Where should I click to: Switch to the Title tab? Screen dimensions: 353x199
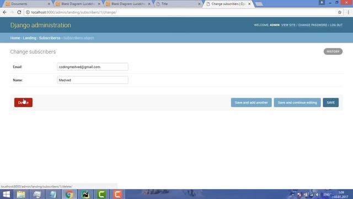click(x=178, y=4)
